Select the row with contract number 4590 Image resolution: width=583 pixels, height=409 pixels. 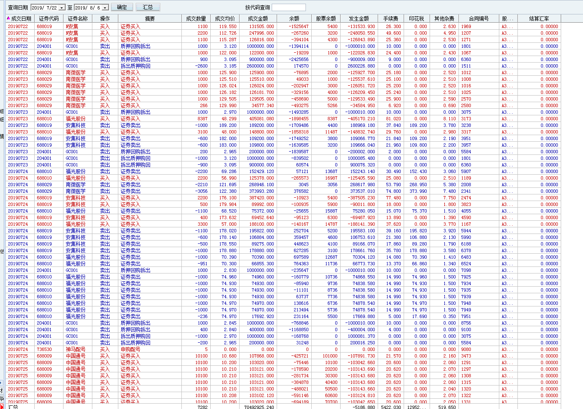coord(283,217)
